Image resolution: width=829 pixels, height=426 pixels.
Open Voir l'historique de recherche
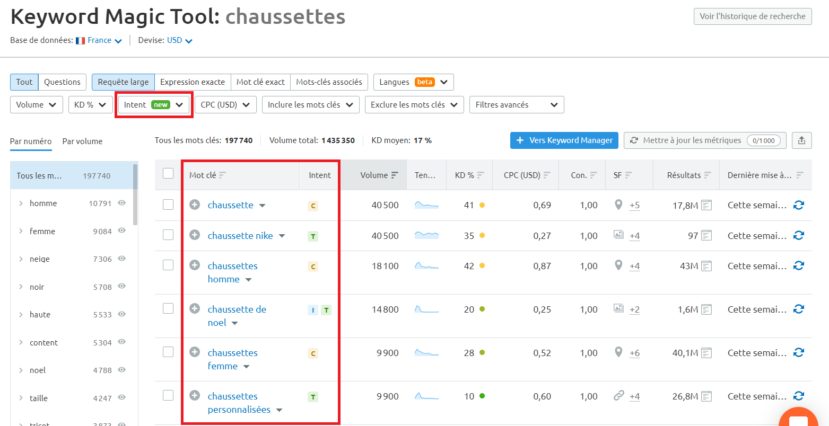point(752,16)
